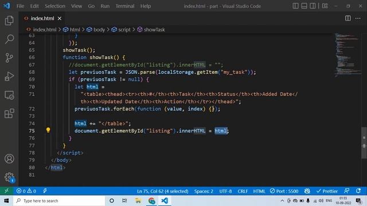Open the Run and Debug view
The width and height of the screenshot is (367, 206).
coord(9,76)
